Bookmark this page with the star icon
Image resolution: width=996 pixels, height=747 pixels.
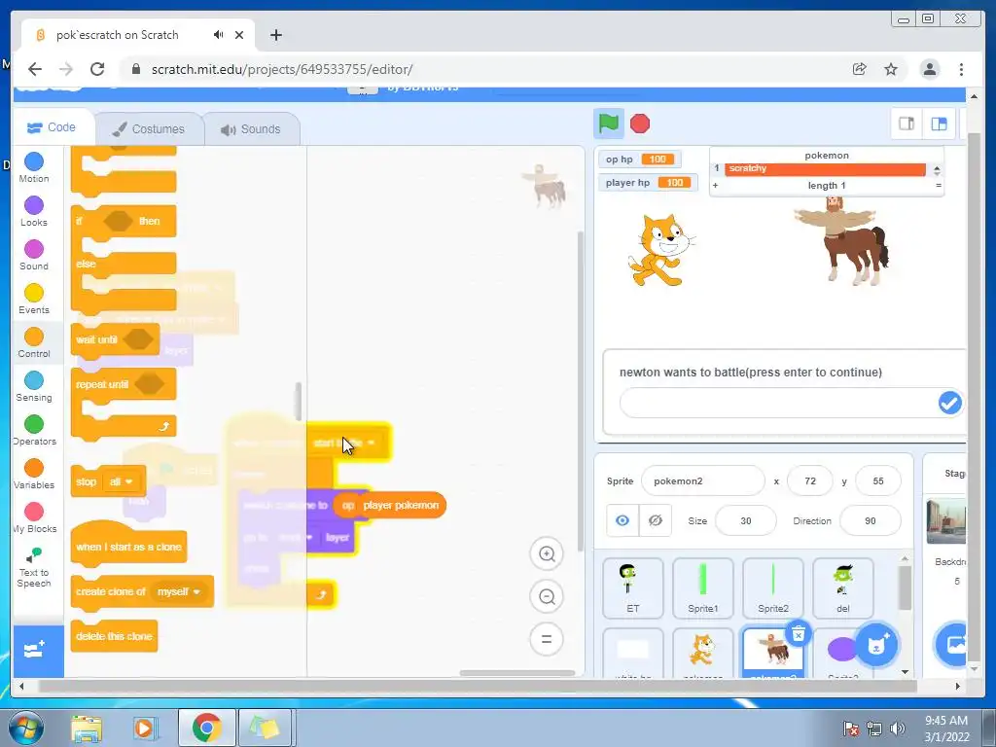click(x=891, y=69)
